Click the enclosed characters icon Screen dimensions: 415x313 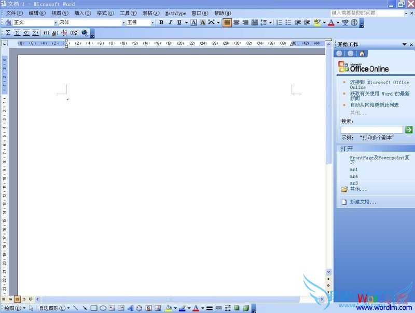[x=354, y=22]
